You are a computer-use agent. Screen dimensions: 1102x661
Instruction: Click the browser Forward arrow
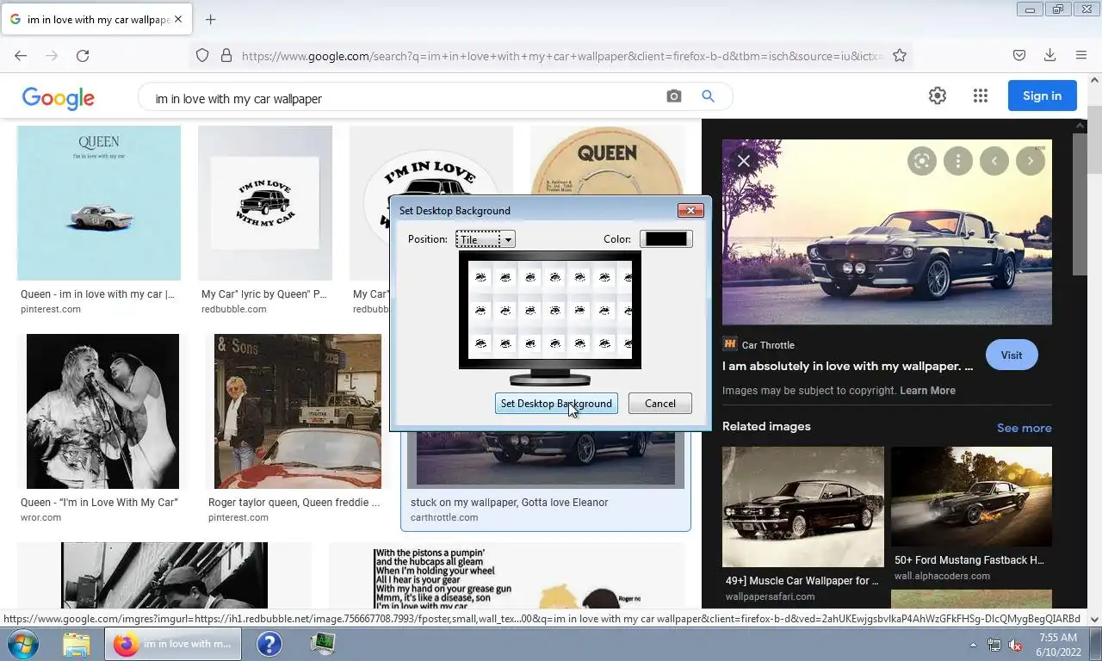point(52,56)
